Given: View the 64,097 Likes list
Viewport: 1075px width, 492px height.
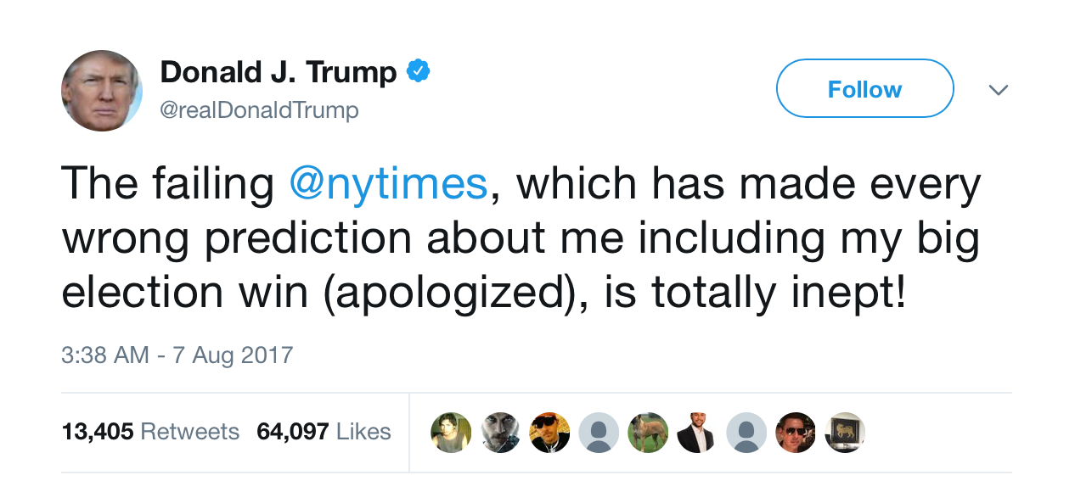Looking at the screenshot, I should pos(324,432).
